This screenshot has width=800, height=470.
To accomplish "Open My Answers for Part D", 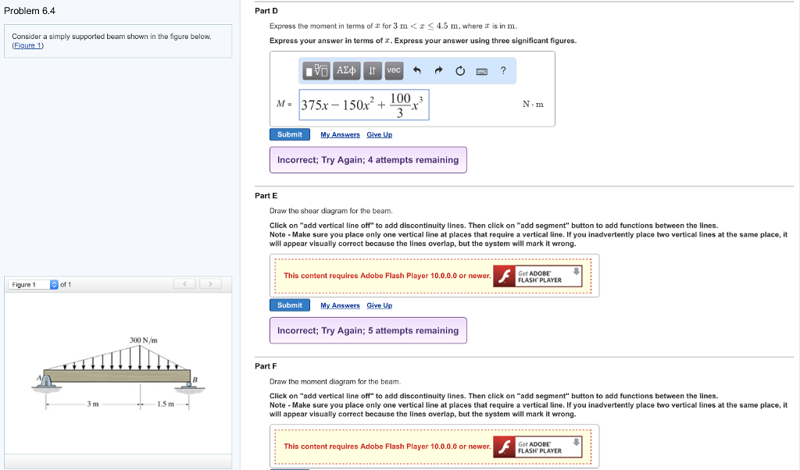I will point(340,135).
